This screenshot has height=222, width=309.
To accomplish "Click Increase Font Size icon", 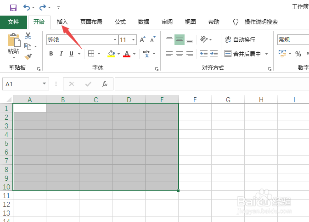I will coord(142,39).
